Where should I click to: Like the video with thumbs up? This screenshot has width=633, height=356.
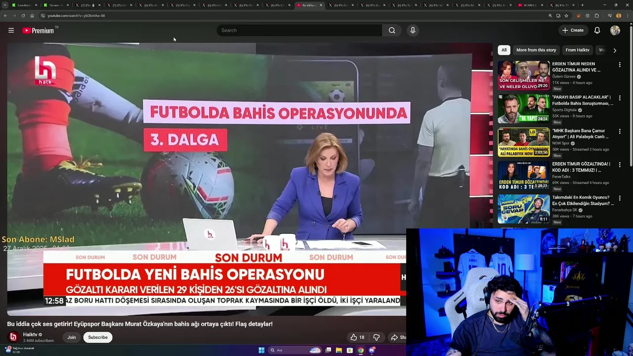[357, 337]
